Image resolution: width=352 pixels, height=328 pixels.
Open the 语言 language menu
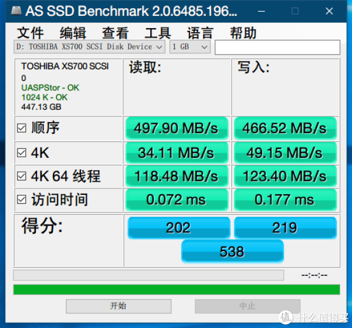coord(200,33)
